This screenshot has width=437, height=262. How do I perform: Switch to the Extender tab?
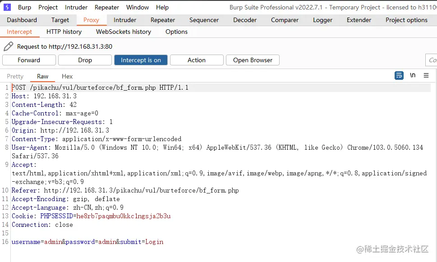point(359,20)
